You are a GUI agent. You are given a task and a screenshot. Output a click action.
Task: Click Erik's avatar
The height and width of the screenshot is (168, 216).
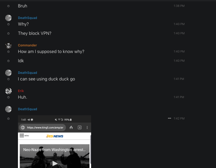8,91
